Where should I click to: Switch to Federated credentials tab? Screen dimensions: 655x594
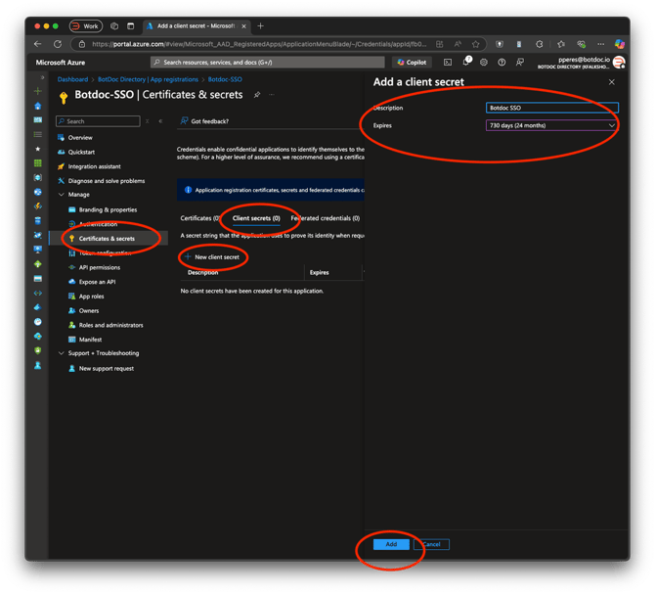tap(325, 218)
